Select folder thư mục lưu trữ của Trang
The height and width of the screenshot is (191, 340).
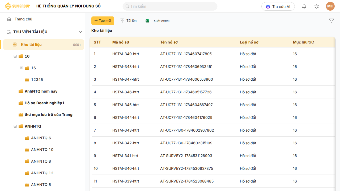[49, 115]
